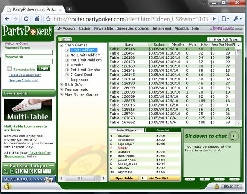Click the table list vertical scrollbar thumb
Viewport: 247px width, 194px height.
click(x=238, y=52)
